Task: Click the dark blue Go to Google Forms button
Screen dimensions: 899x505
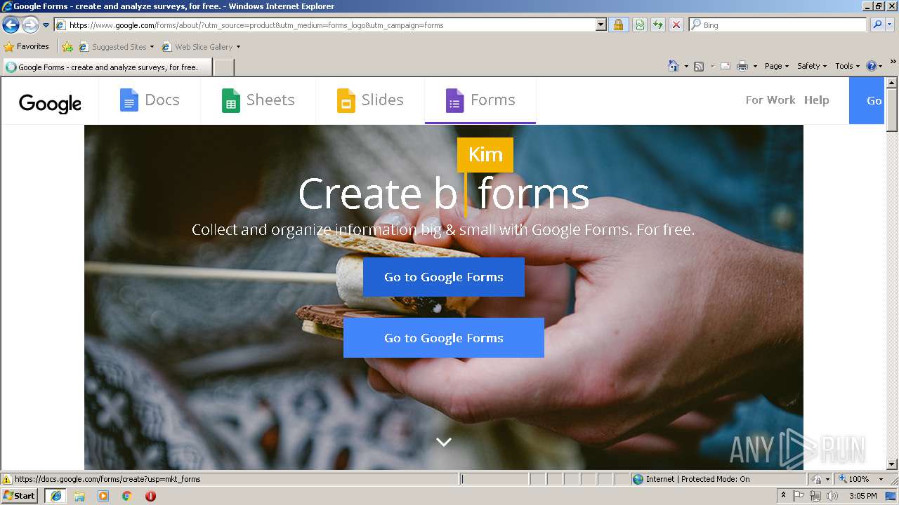Action: click(444, 277)
